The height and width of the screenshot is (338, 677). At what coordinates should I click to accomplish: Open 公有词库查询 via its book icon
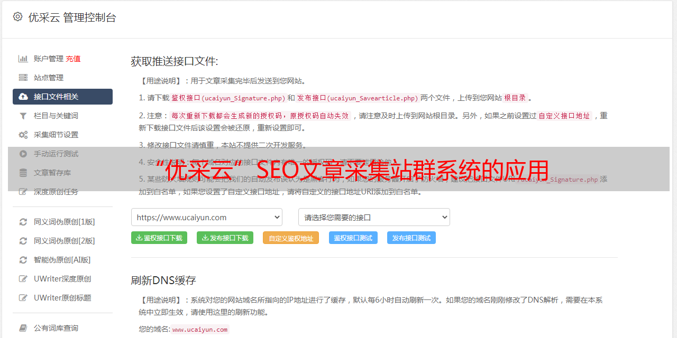(x=23, y=328)
